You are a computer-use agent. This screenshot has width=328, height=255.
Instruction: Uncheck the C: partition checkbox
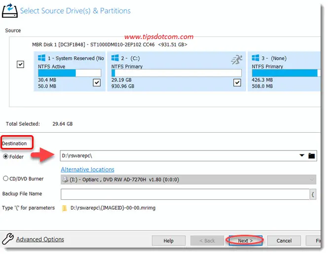(x=237, y=82)
